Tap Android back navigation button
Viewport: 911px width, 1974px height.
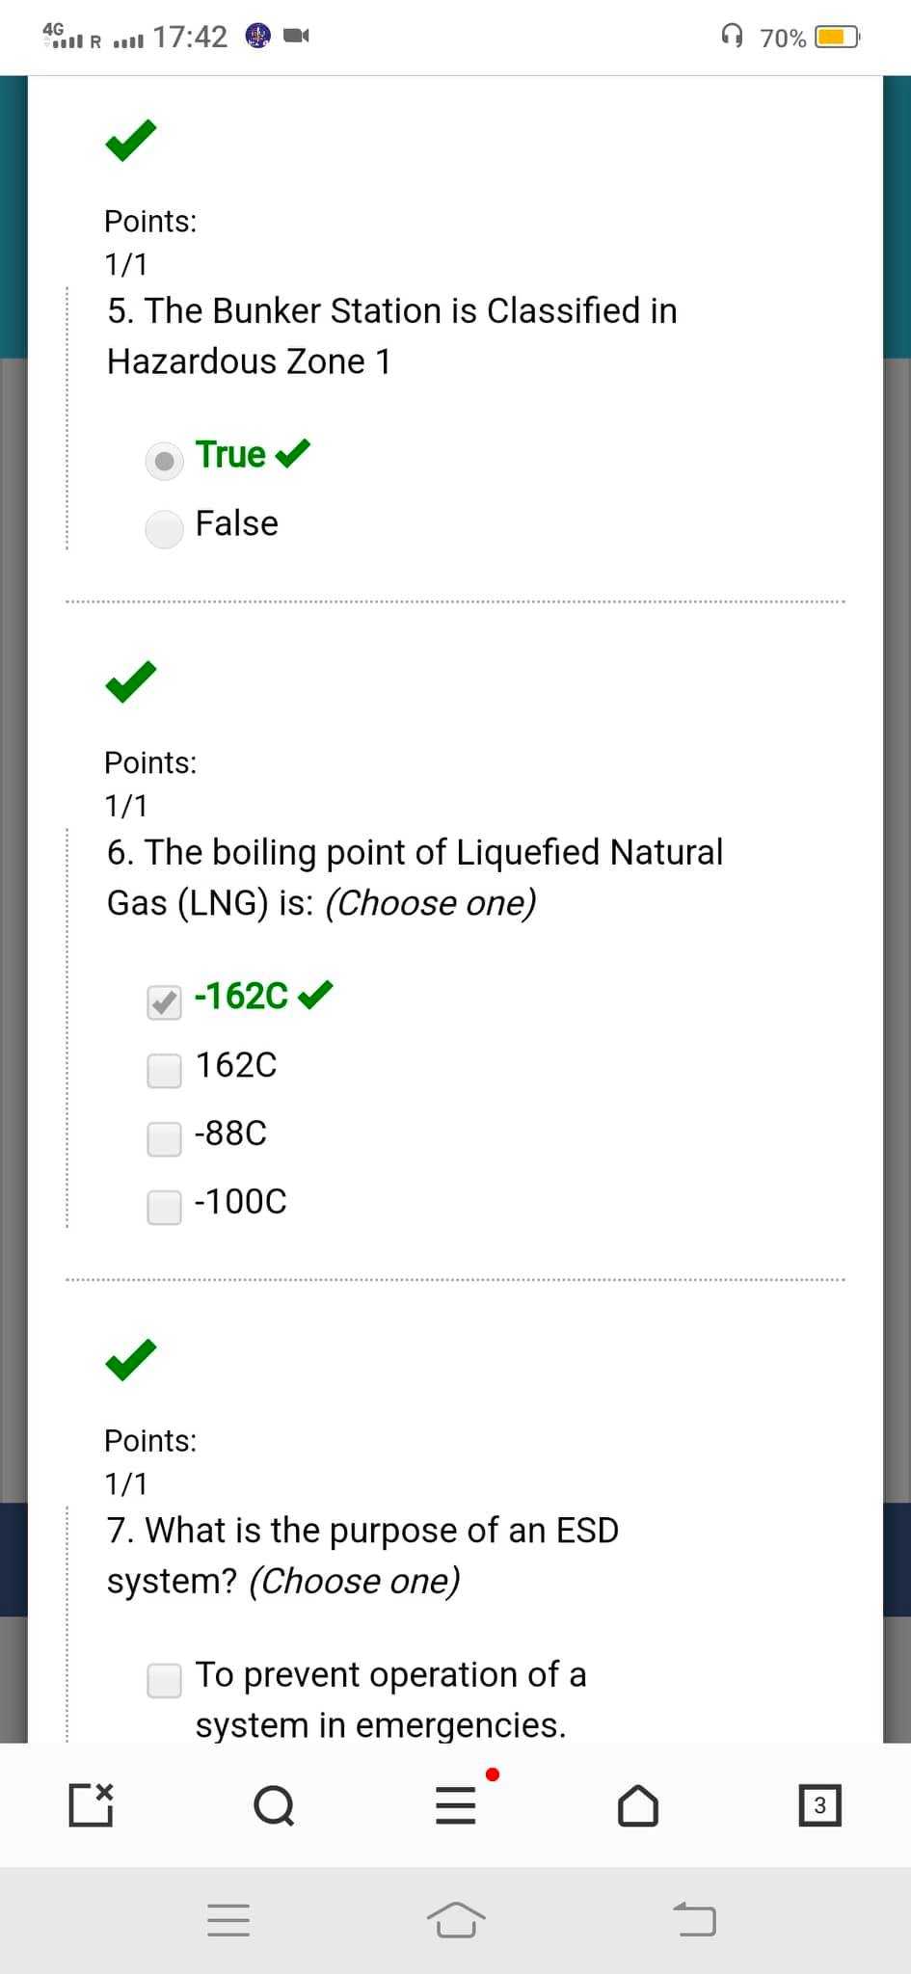coord(694,1918)
